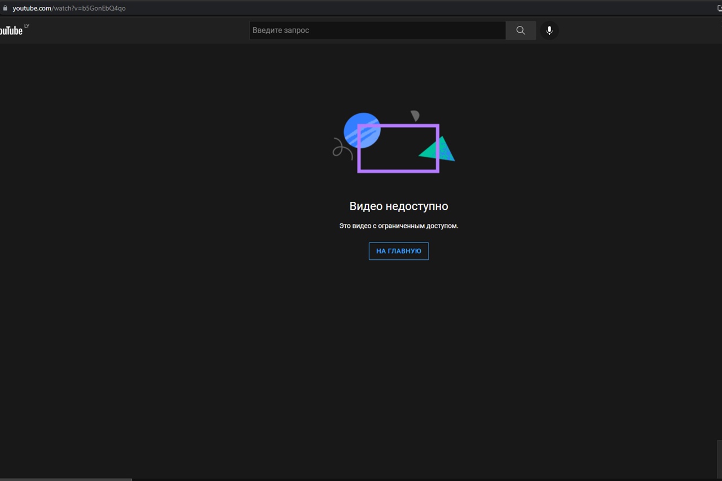Select the youtube.com URL in the address bar
Viewport: 722px width, 481px height.
[x=69, y=8]
